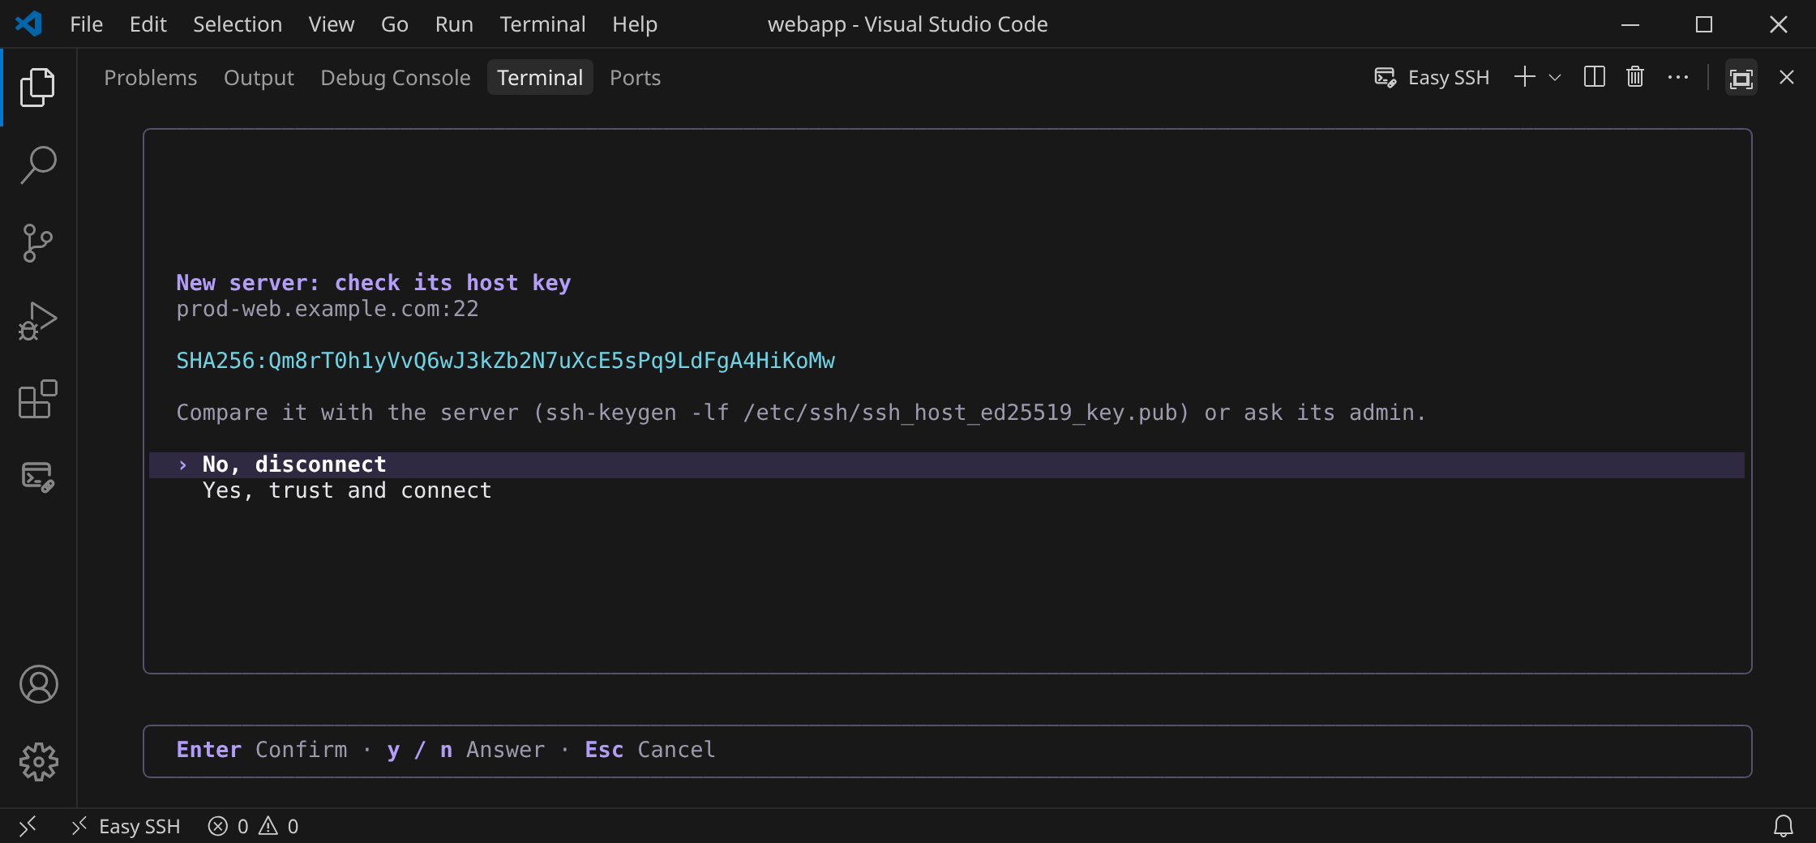Open the terminal more actions ellipsis
Screen dimensions: 1816x843
pos(1677,77)
